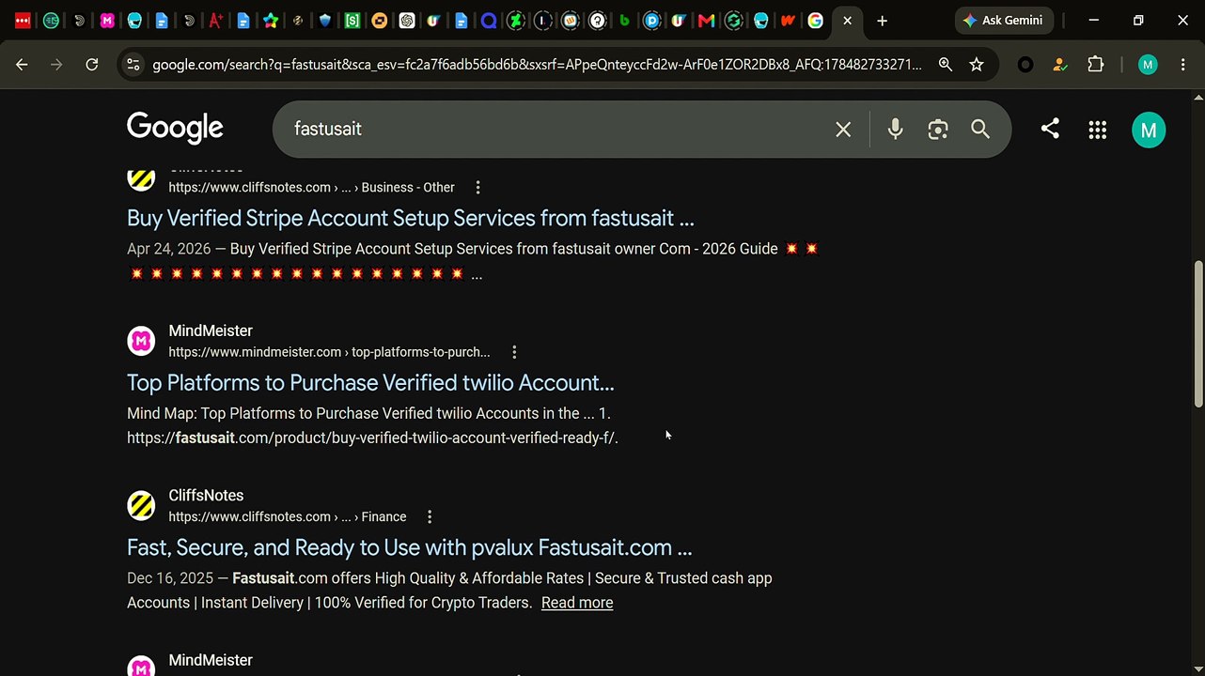Go to the Google logo homepage
Image resolution: width=1205 pixels, height=676 pixels.
coord(175,128)
